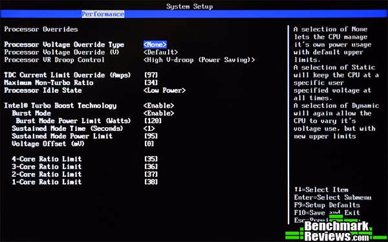Image resolution: width=388 pixels, height=242 pixels.
Task: Open Processor Voltage Override Type <None> dropdown
Action: (x=155, y=45)
